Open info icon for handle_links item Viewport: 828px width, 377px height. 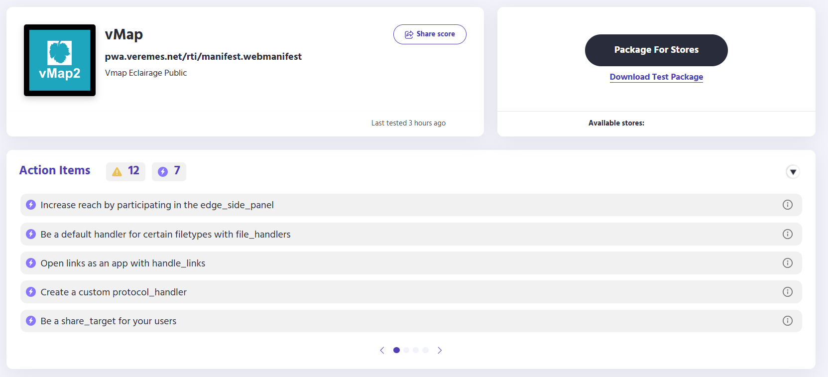click(x=788, y=263)
